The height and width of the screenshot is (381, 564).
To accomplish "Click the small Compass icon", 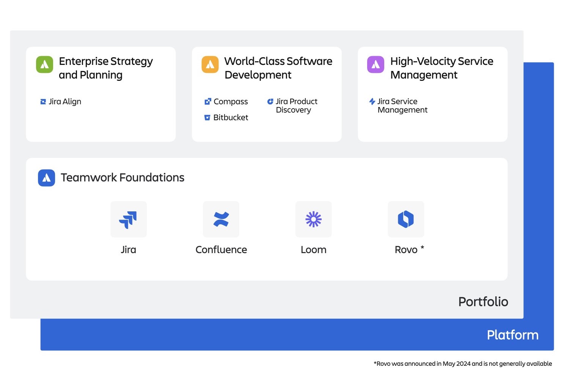I will (x=207, y=102).
